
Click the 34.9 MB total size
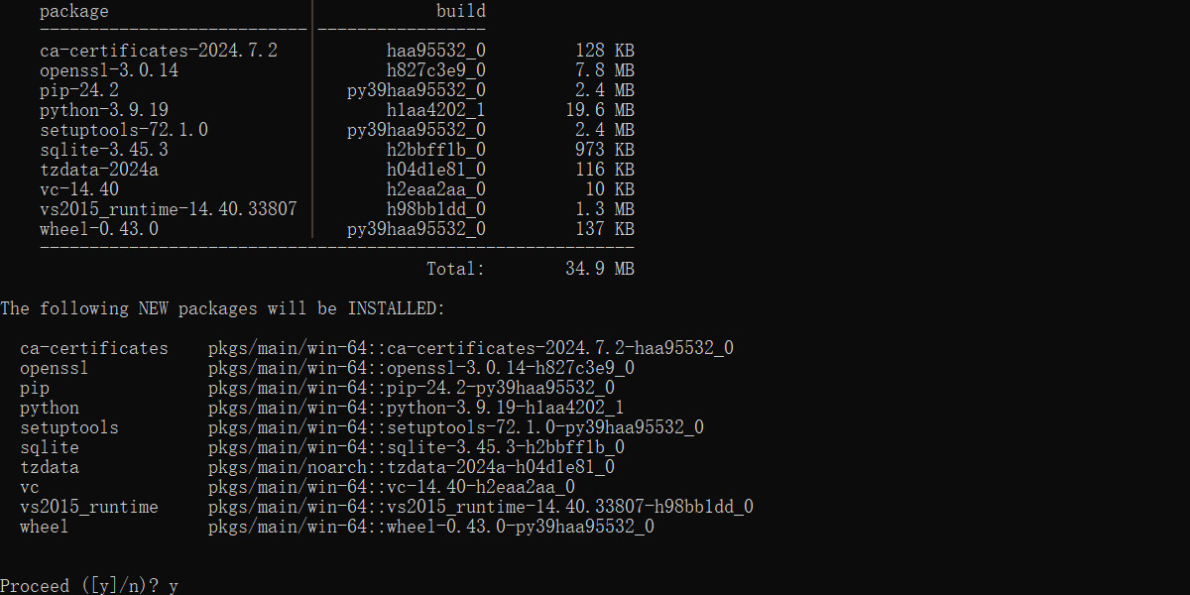[x=600, y=269]
